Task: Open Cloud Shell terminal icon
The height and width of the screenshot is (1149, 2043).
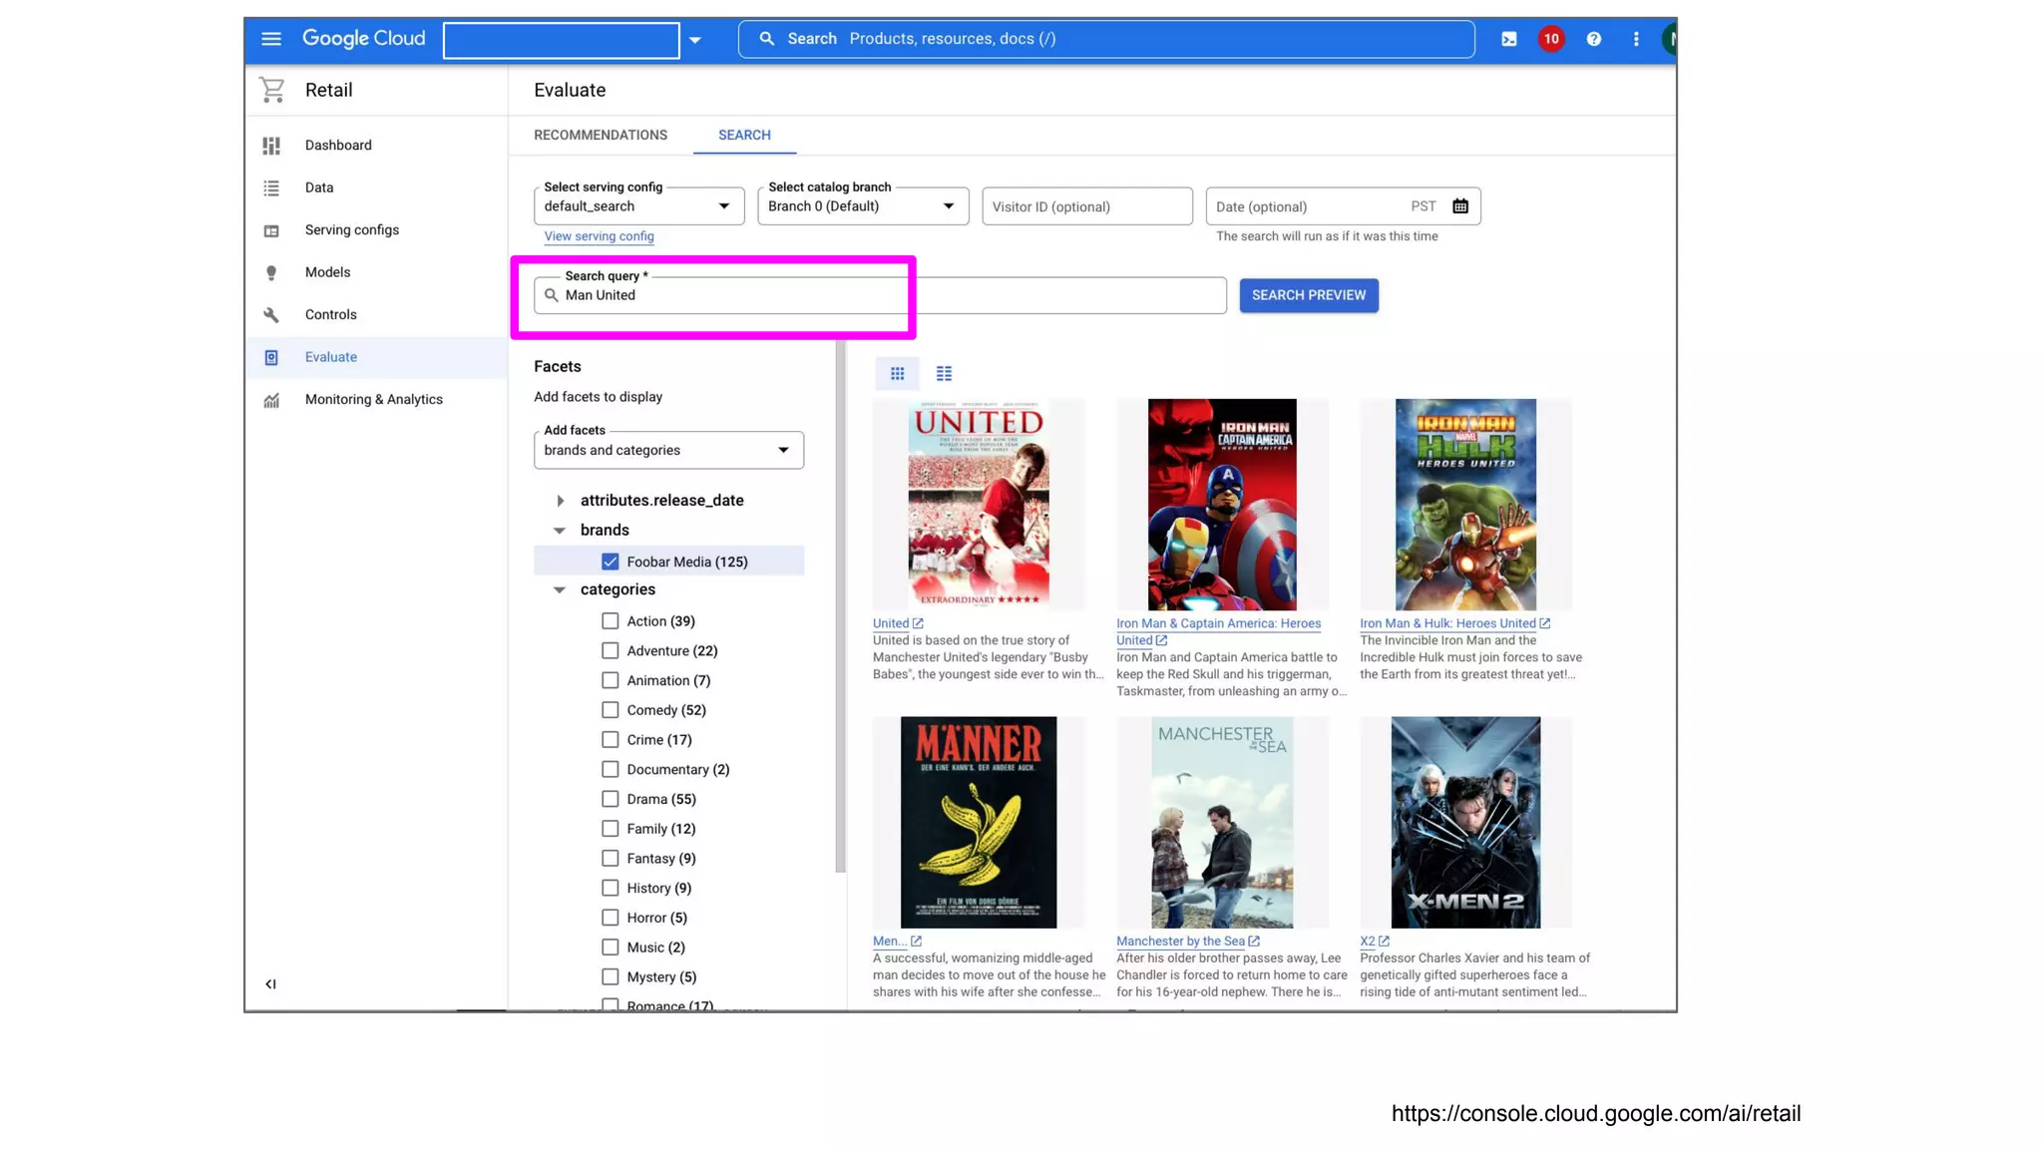Action: [x=1508, y=39]
